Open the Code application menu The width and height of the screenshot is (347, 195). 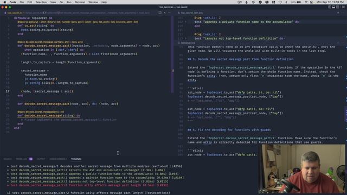(x=12, y=2)
